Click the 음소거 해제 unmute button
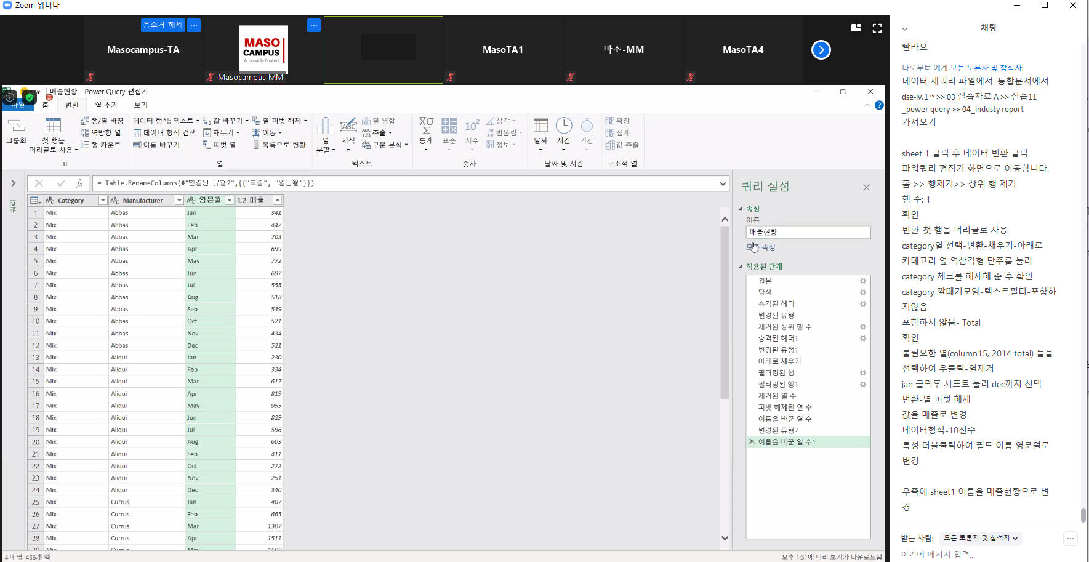Viewport: 1089px width, 562px height. pos(163,25)
